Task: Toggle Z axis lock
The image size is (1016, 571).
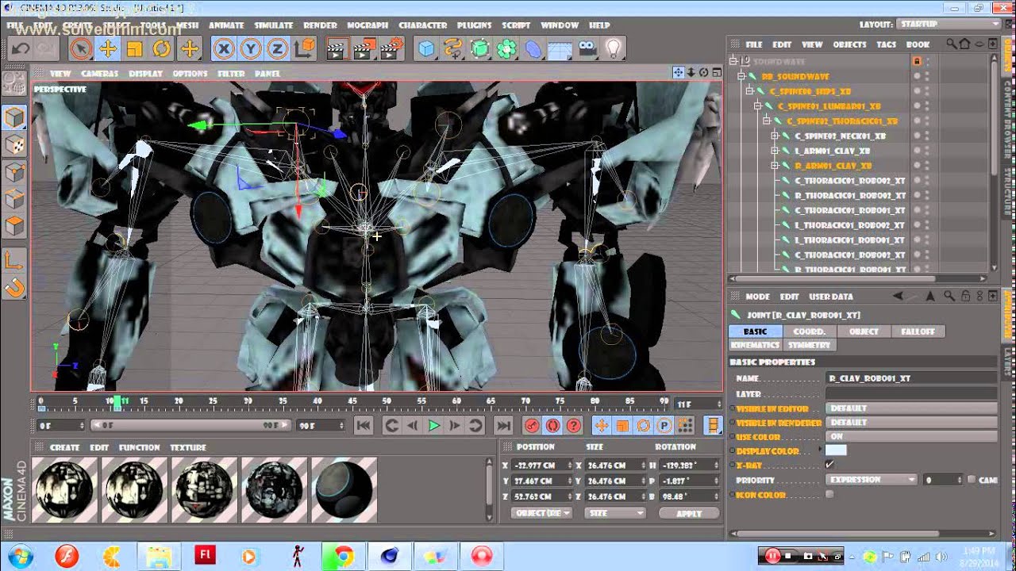Action: (x=277, y=49)
